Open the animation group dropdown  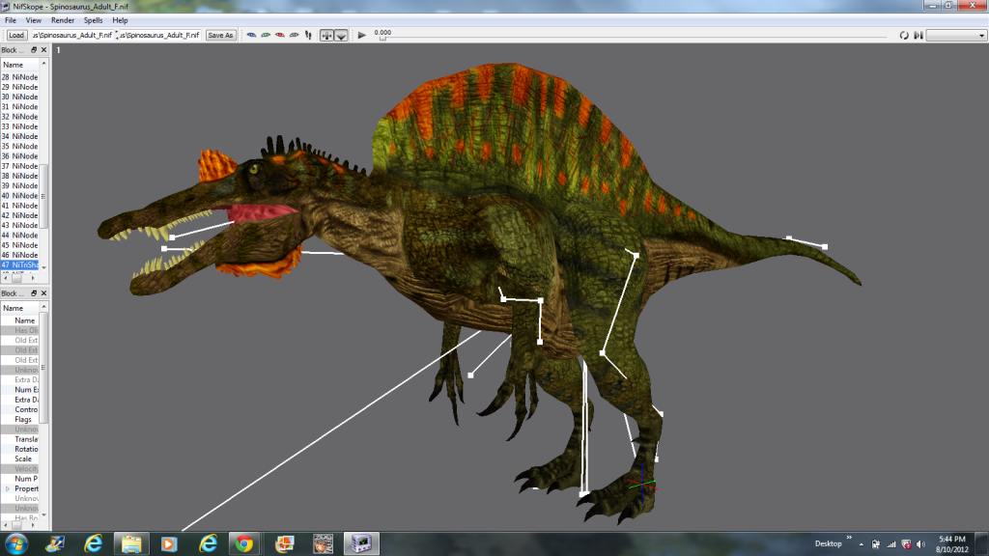click(955, 35)
